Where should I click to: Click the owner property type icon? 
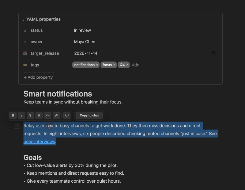[x=25, y=42]
